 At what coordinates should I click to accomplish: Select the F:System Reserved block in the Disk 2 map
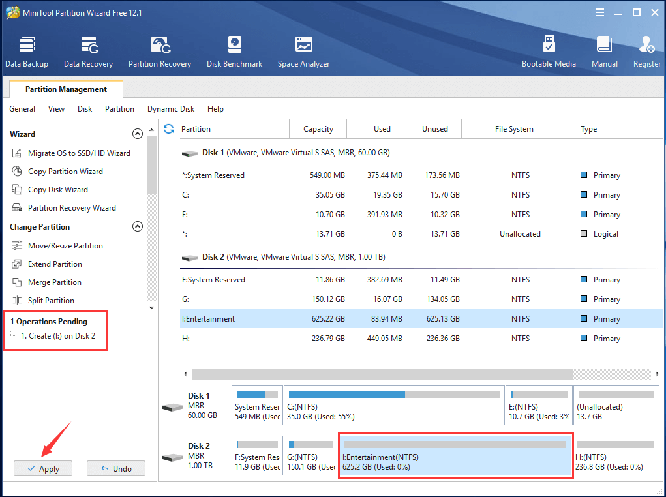tap(258, 455)
